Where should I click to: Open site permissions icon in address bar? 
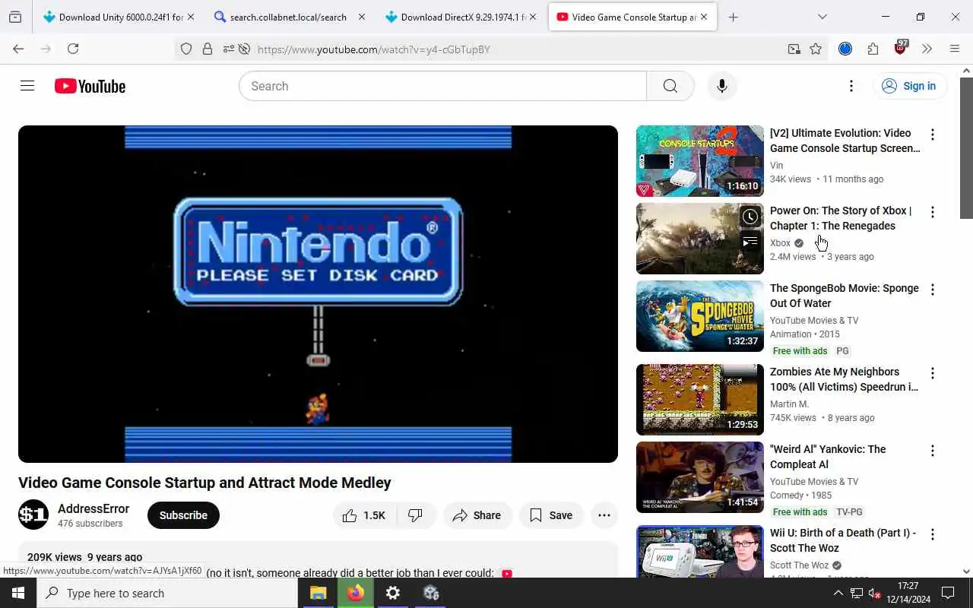pos(227,49)
